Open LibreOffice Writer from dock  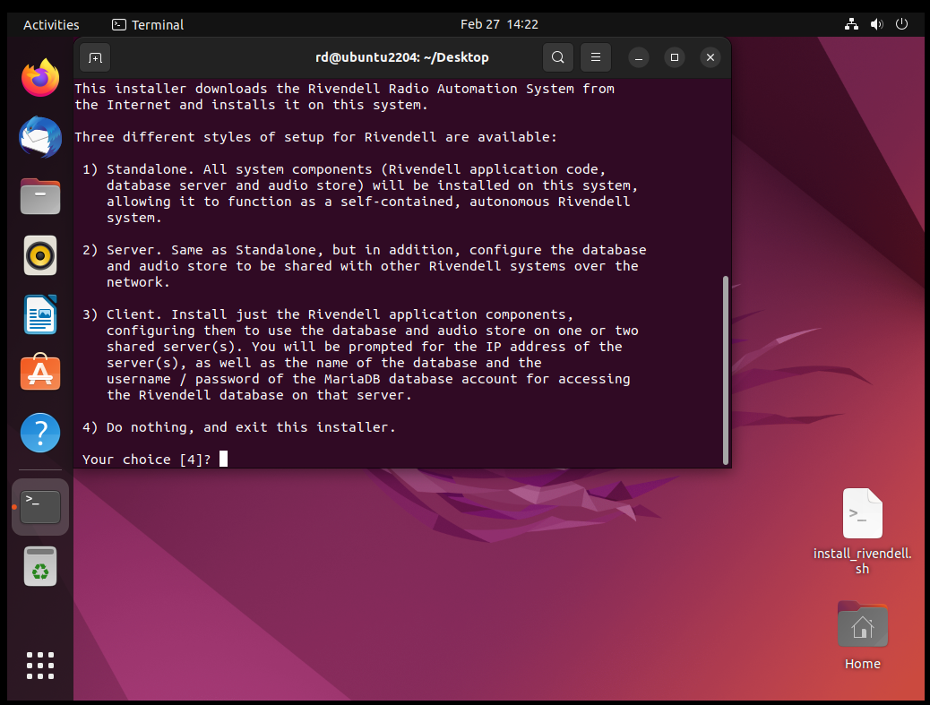click(40, 314)
